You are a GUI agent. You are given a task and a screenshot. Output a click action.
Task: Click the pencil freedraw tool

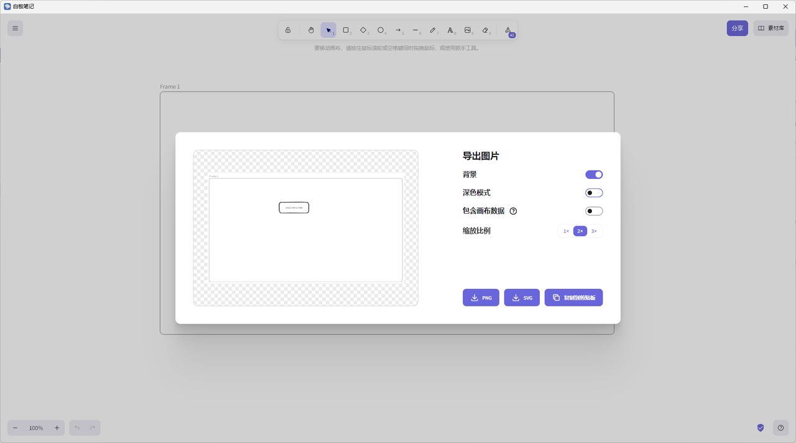433,30
